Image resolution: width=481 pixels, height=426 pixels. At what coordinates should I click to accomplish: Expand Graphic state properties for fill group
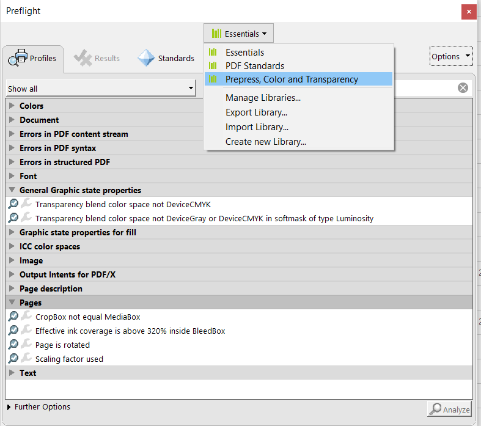click(x=12, y=232)
